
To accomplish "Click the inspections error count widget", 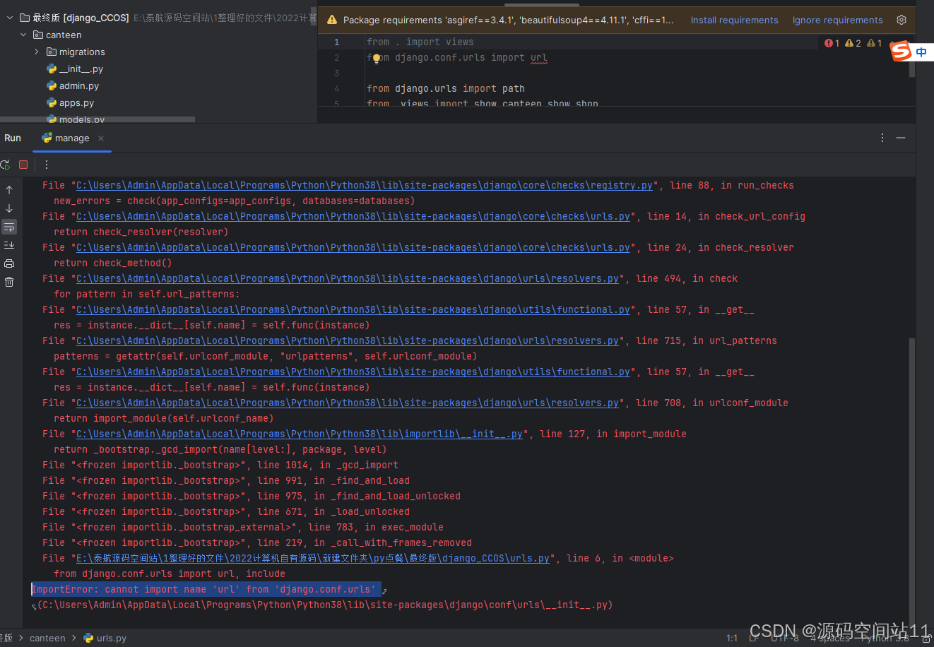I will coord(830,43).
